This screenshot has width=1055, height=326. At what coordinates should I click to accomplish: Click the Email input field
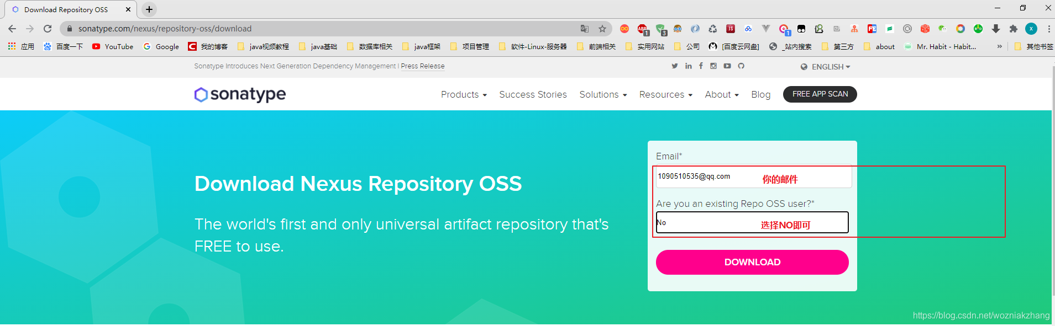point(753,177)
